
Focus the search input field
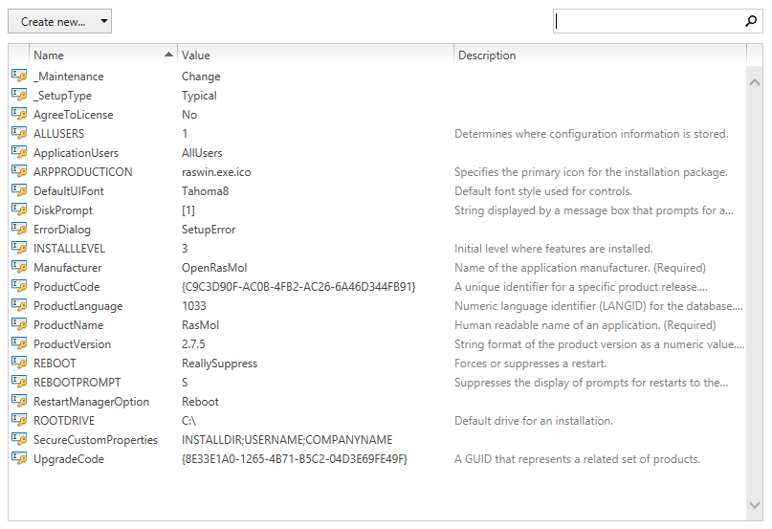(x=646, y=21)
